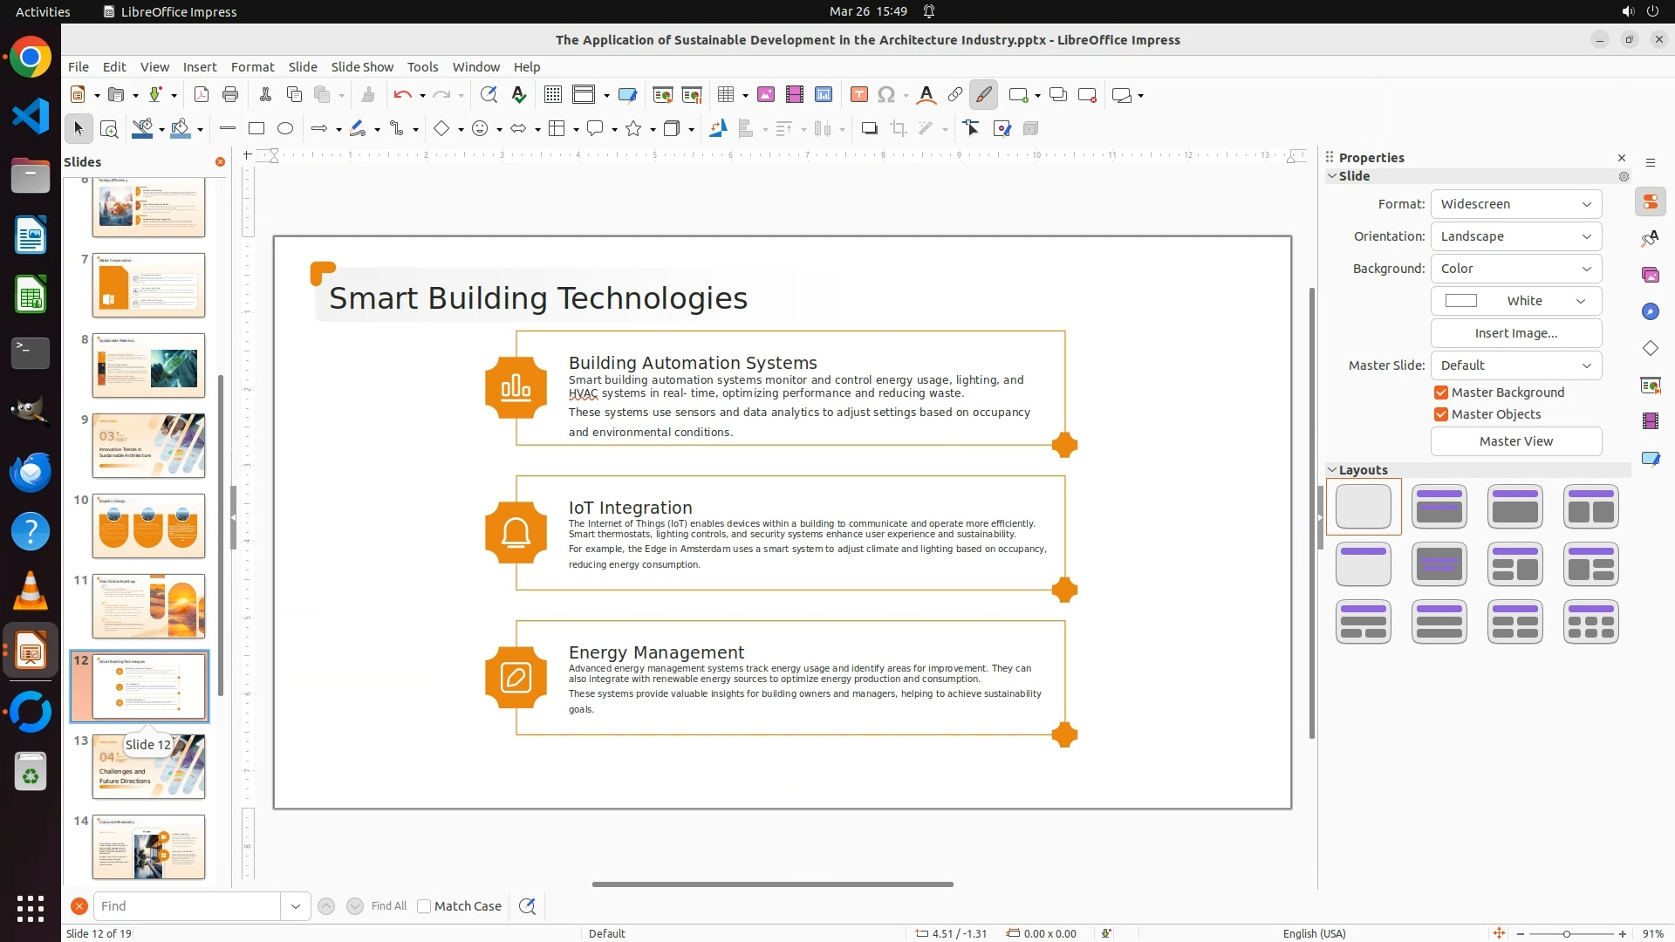This screenshot has width=1675, height=942.
Task: Open the Orientation dropdown showing Landscape
Action: (x=1515, y=236)
